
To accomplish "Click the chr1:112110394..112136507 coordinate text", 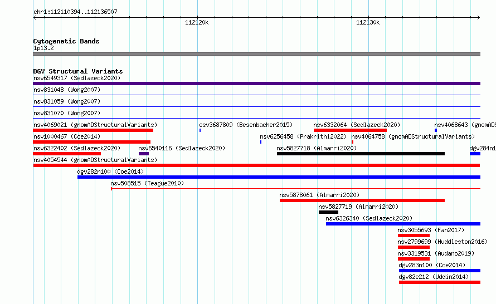I will tap(75, 12).
